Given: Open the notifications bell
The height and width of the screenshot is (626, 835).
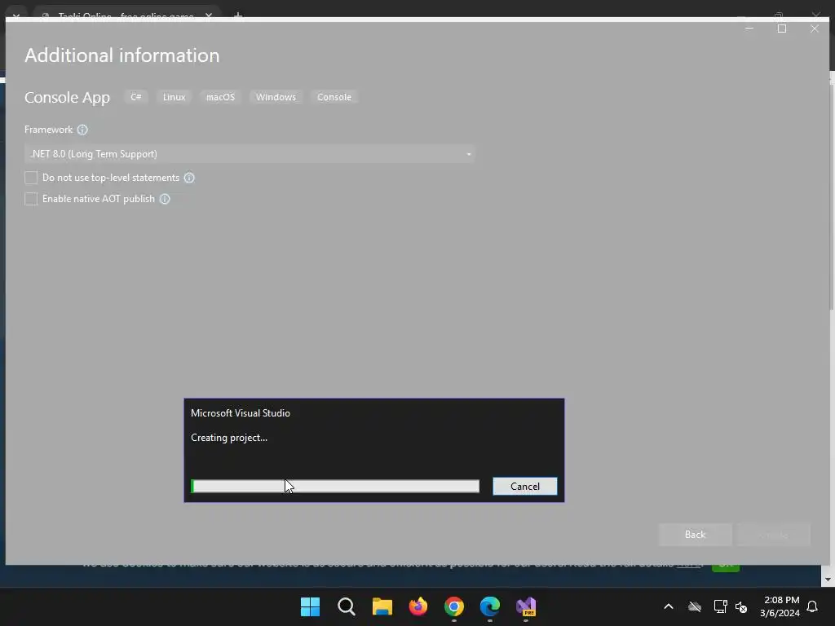Looking at the screenshot, I should [x=812, y=606].
